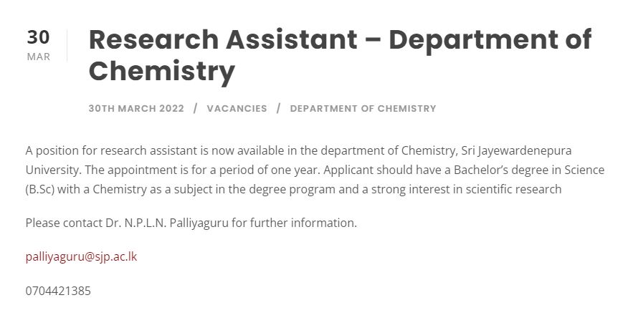Screen dimensions: 633x333
Task: Click the slash separator after VACANCIES
Action: pos(279,108)
